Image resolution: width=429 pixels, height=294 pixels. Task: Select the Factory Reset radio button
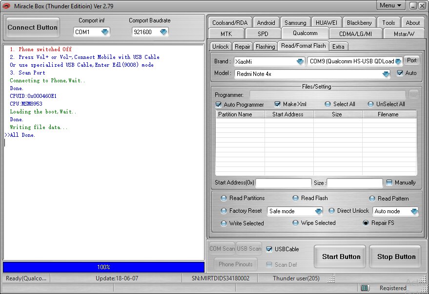(224, 211)
